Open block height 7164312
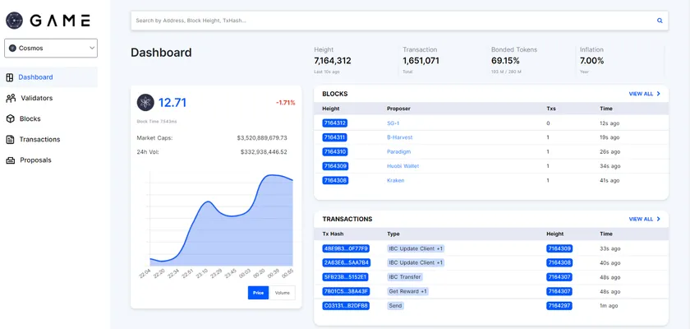Viewport: 690px width, 329px height. click(334, 123)
